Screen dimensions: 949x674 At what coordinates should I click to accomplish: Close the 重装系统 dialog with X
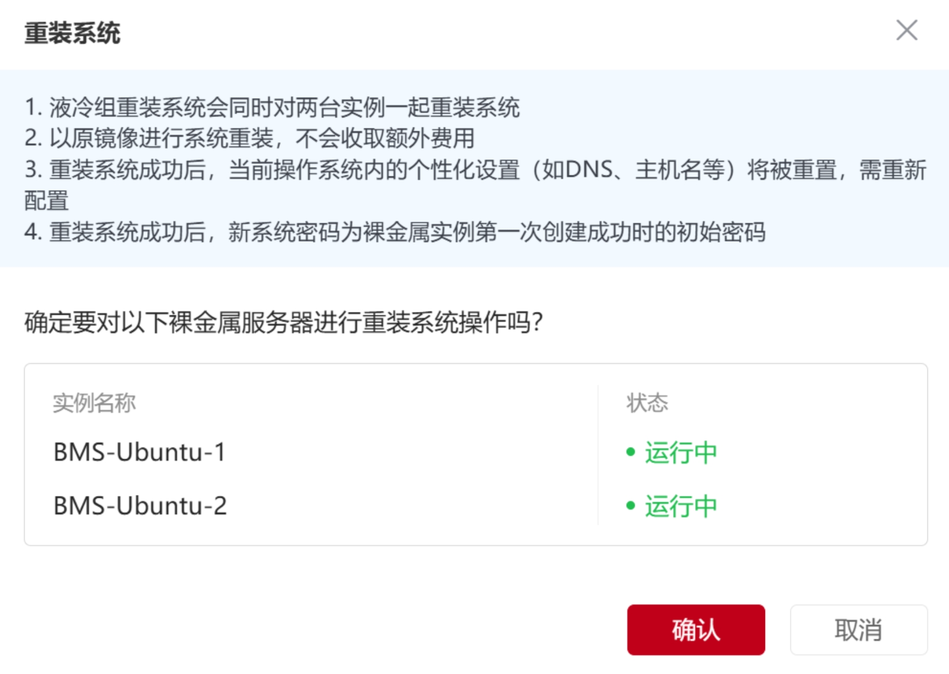coord(906,30)
